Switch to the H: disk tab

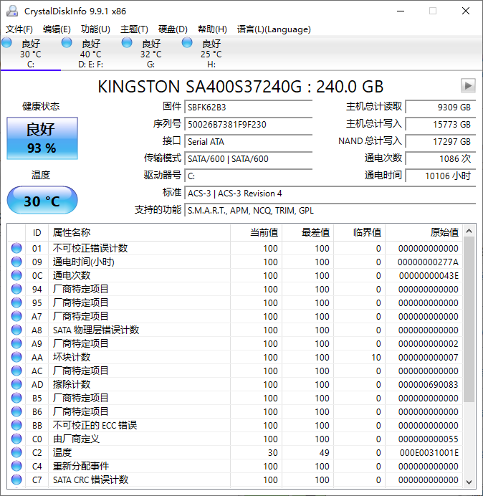point(211,53)
